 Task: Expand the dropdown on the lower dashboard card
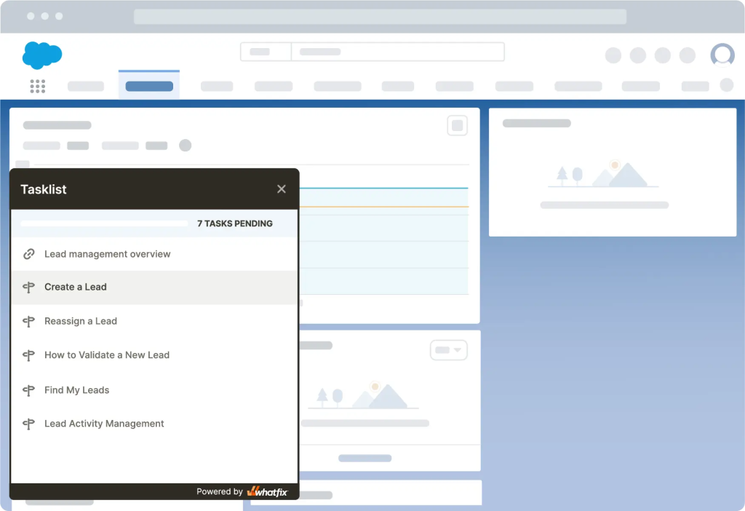tap(448, 350)
